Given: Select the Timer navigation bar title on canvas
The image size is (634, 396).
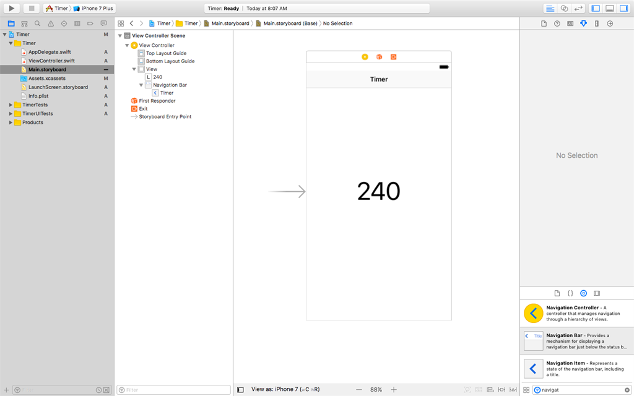Looking at the screenshot, I should (x=379, y=79).
